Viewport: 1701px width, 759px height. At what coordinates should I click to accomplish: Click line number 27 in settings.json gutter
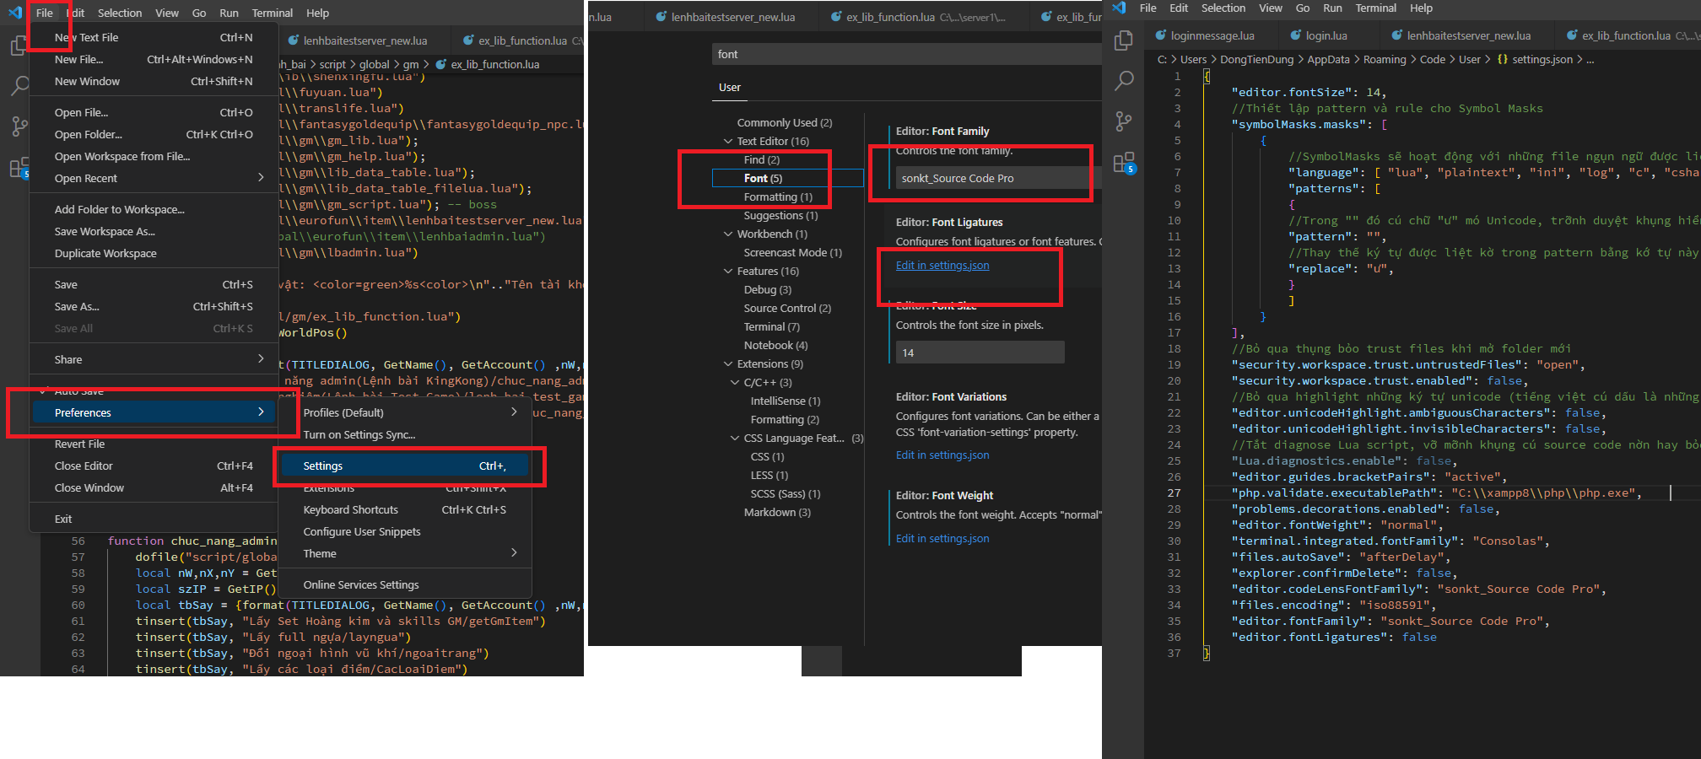(x=1174, y=493)
